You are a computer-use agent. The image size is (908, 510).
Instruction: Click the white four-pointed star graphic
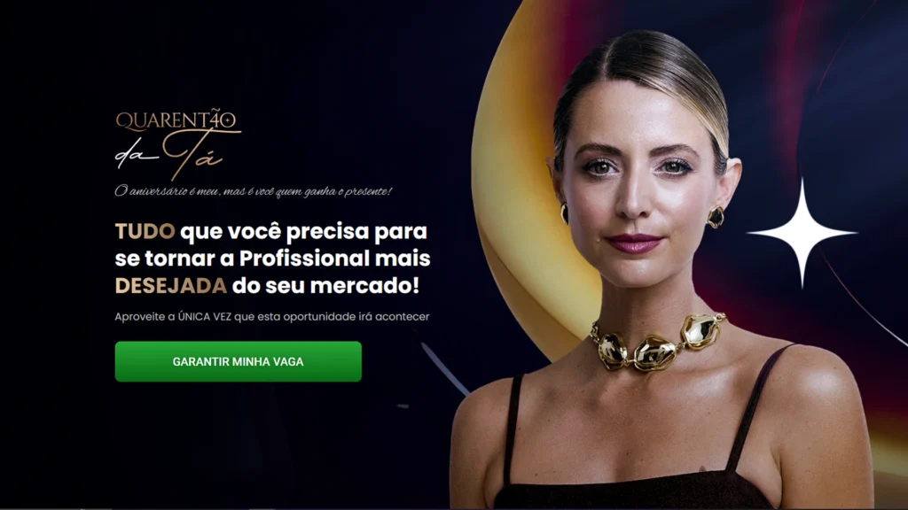[x=802, y=233]
